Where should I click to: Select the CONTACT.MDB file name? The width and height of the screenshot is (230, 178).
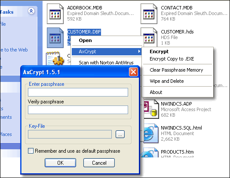click(x=177, y=8)
